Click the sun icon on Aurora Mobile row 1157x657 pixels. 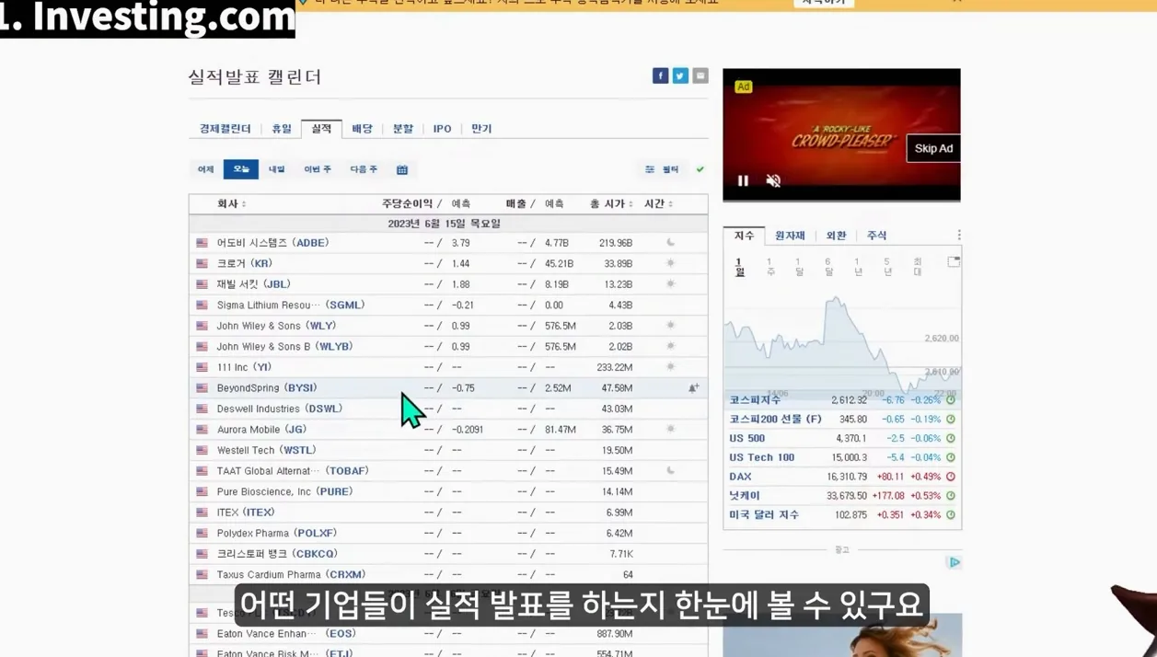coord(670,430)
